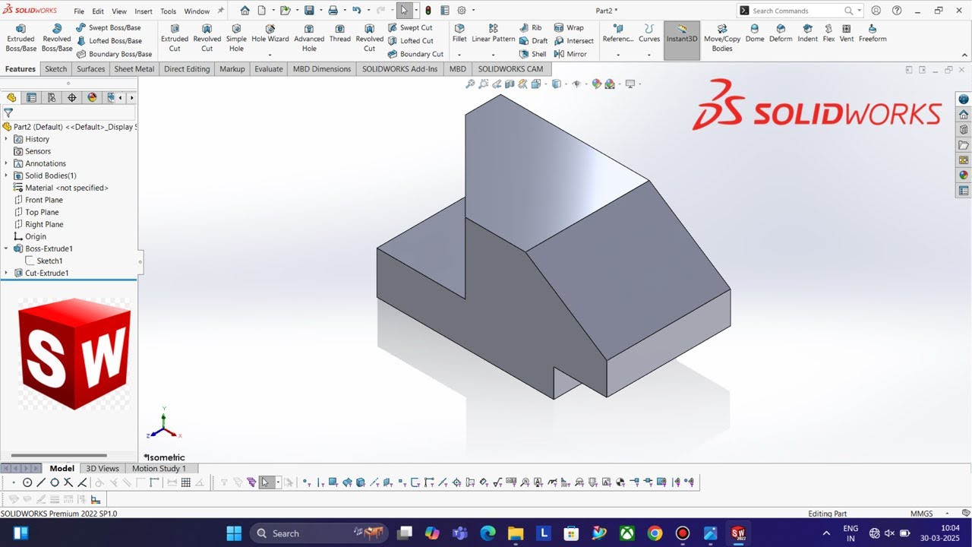
Task: Switch to the Evaluate tab
Action: [269, 69]
